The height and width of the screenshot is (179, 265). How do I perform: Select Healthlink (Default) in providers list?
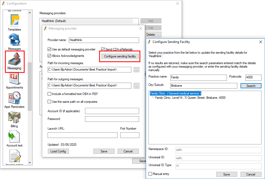point(87,21)
